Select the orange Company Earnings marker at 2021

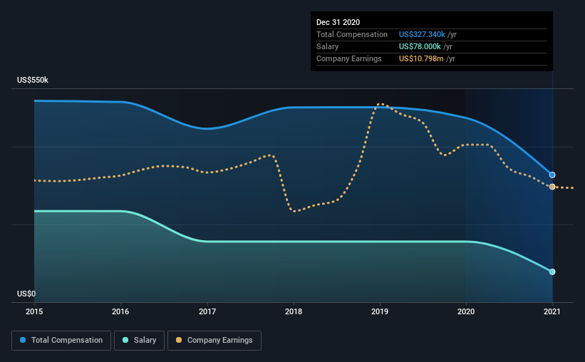tap(552, 187)
